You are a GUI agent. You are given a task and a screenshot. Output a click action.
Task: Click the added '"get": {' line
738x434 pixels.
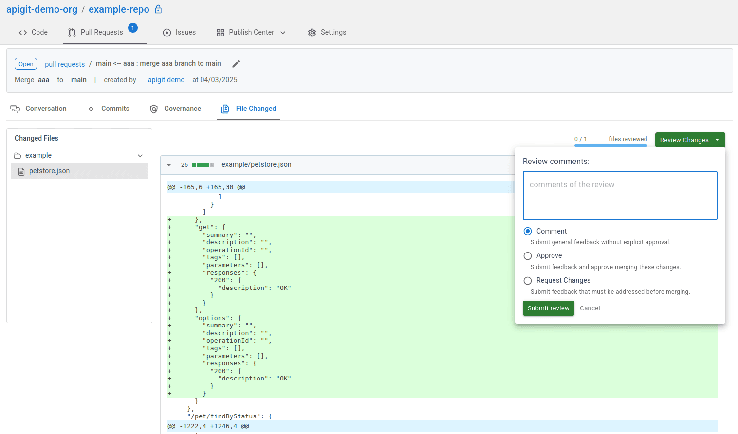point(210,227)
